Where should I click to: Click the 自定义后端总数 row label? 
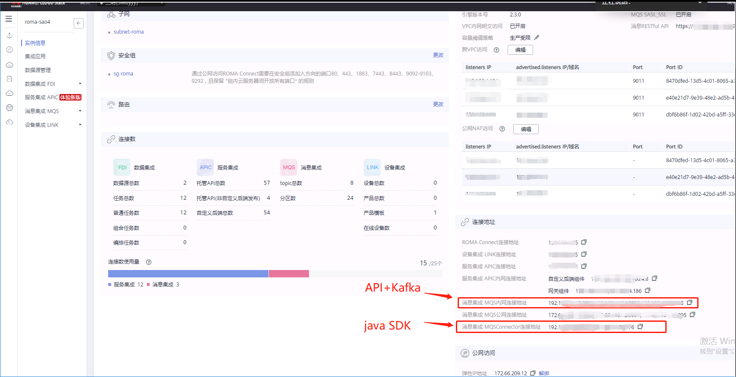point(215,213)
